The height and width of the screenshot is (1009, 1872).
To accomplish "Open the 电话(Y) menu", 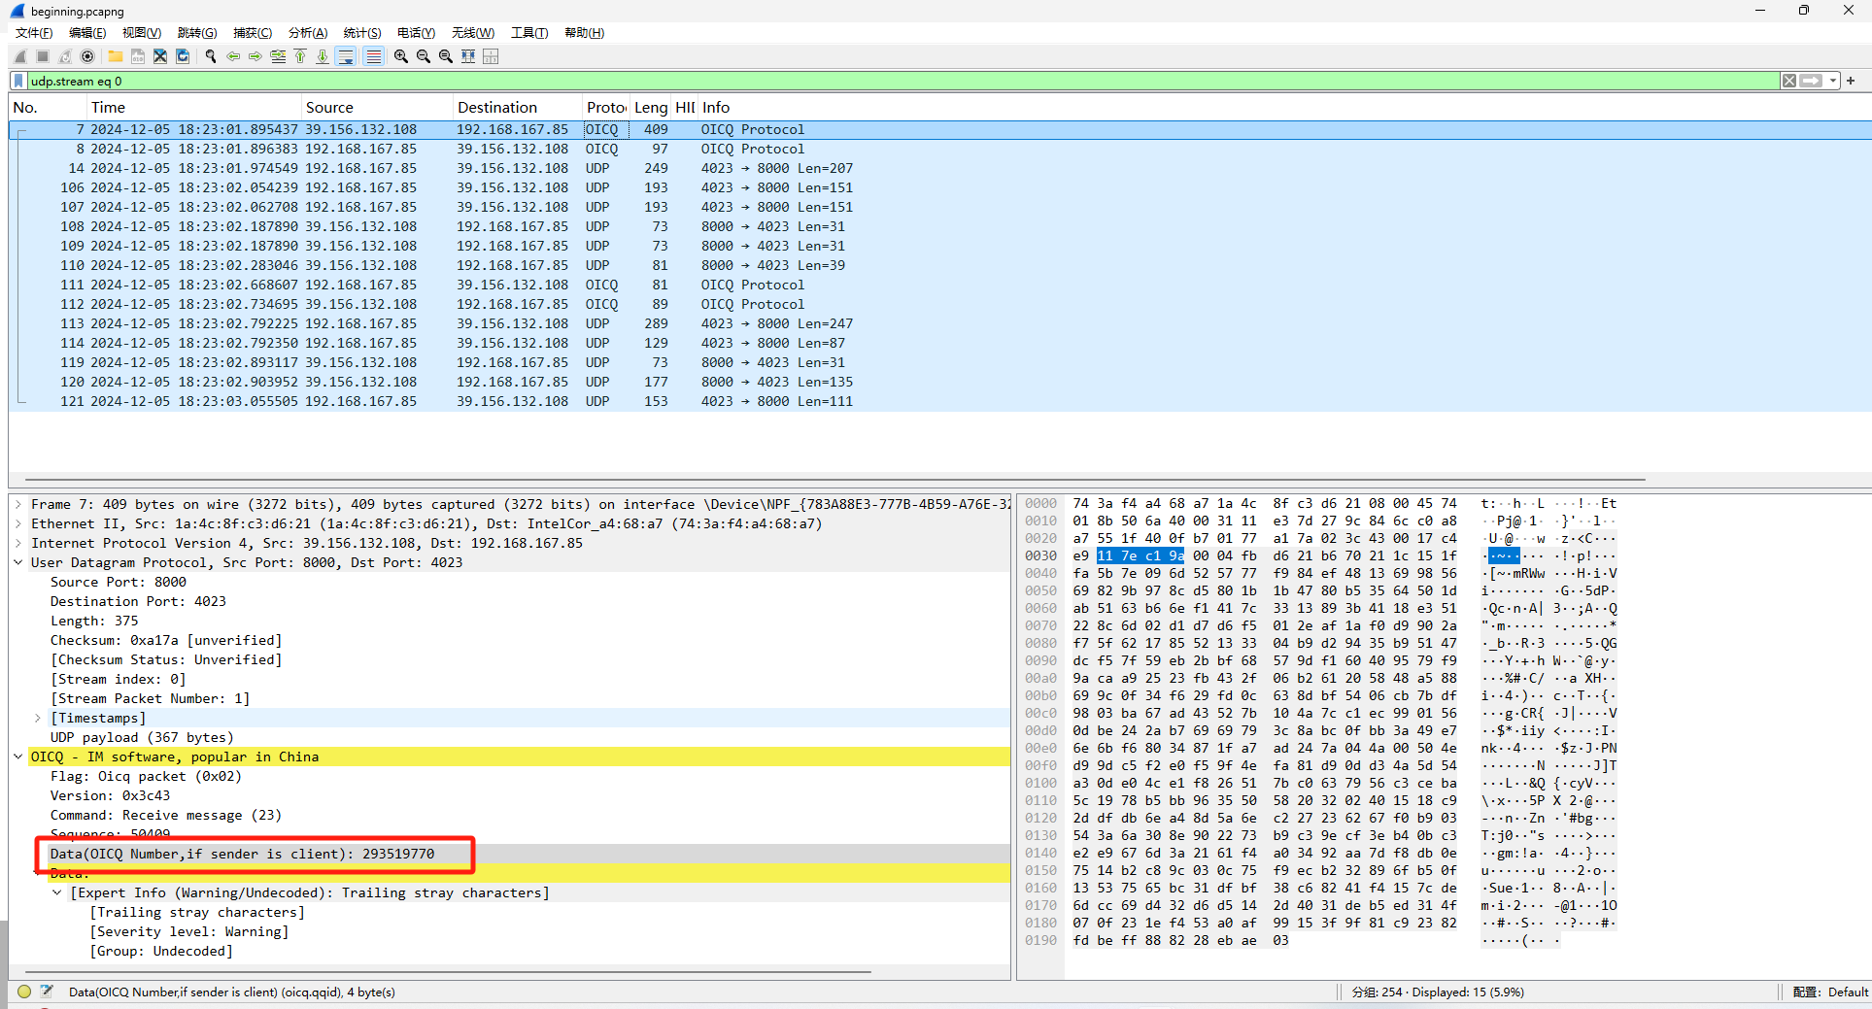I will tap(417, 33).
